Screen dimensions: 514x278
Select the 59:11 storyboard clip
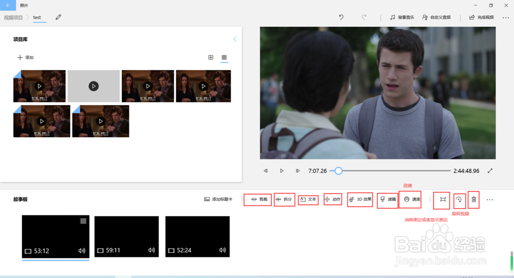(126, 236)
